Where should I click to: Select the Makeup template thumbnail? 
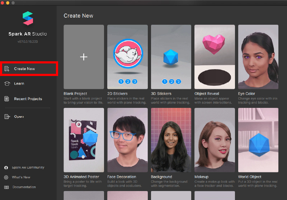pos(215,140)
